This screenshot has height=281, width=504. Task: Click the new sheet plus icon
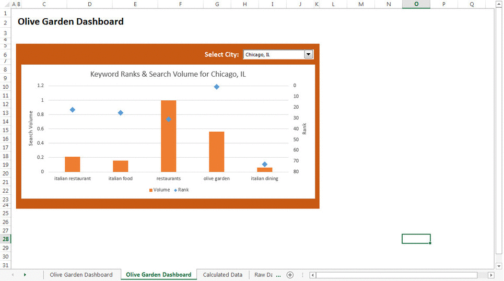pyautogui.click(x=290, y=275)
